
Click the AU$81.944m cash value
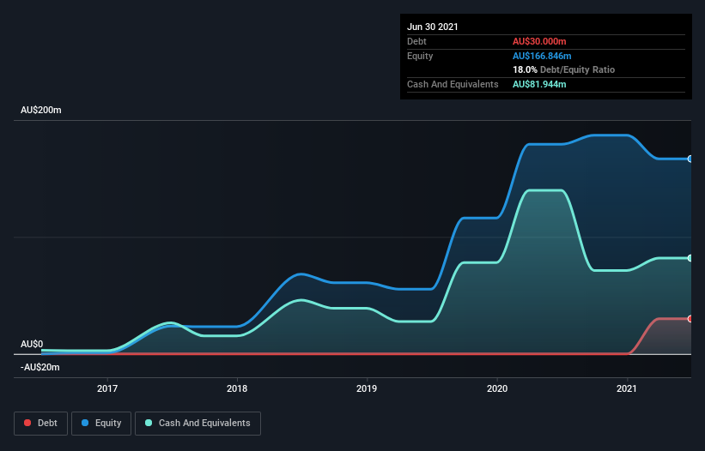coord(539,84)
